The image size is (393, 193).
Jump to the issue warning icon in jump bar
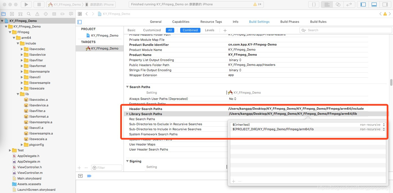(385, 14)
